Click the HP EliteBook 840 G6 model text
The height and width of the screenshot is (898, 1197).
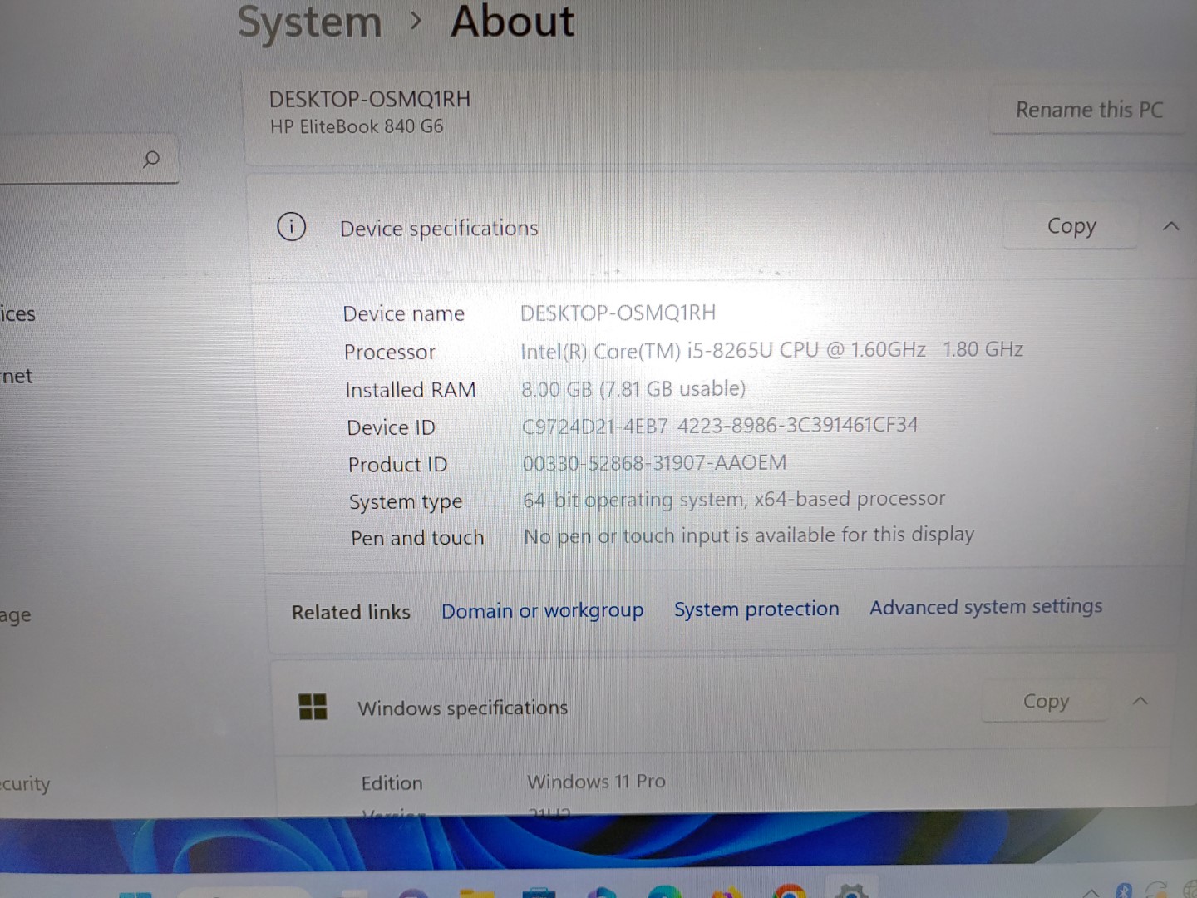[x=357, y=126]
